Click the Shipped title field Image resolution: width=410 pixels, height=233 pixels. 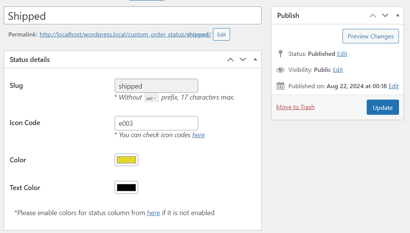coord(132,16)
